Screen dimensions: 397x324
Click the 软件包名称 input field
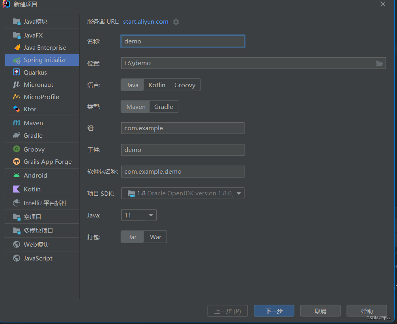pyautogui.click(x=183, y=172)
